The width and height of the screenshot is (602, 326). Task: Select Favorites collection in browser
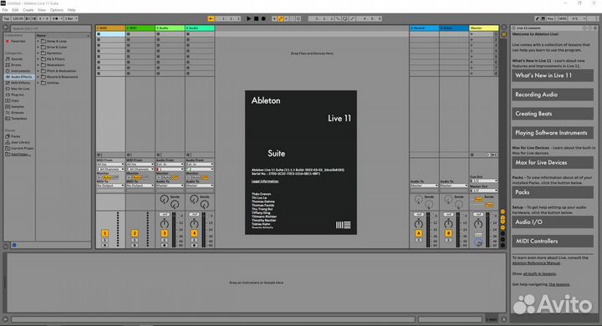[18, 41]
